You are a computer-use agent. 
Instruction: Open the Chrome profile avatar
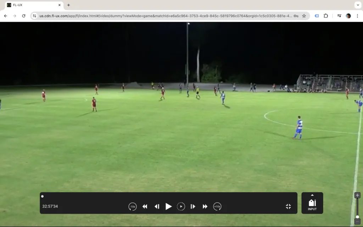pos(348,16)
